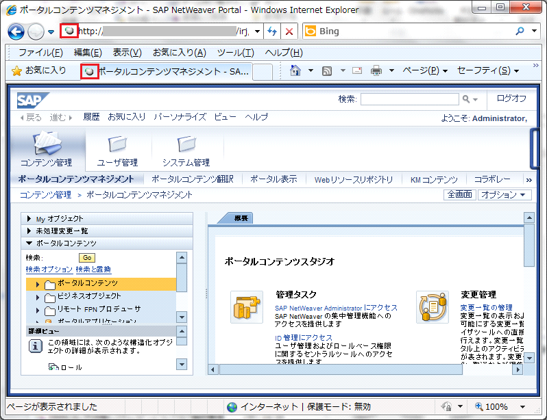
Task: Click the ビジネスオブジェクト folder icon
Action: 50,298
